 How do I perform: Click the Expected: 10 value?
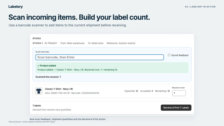pyautogui.click(x=131, y=91)
